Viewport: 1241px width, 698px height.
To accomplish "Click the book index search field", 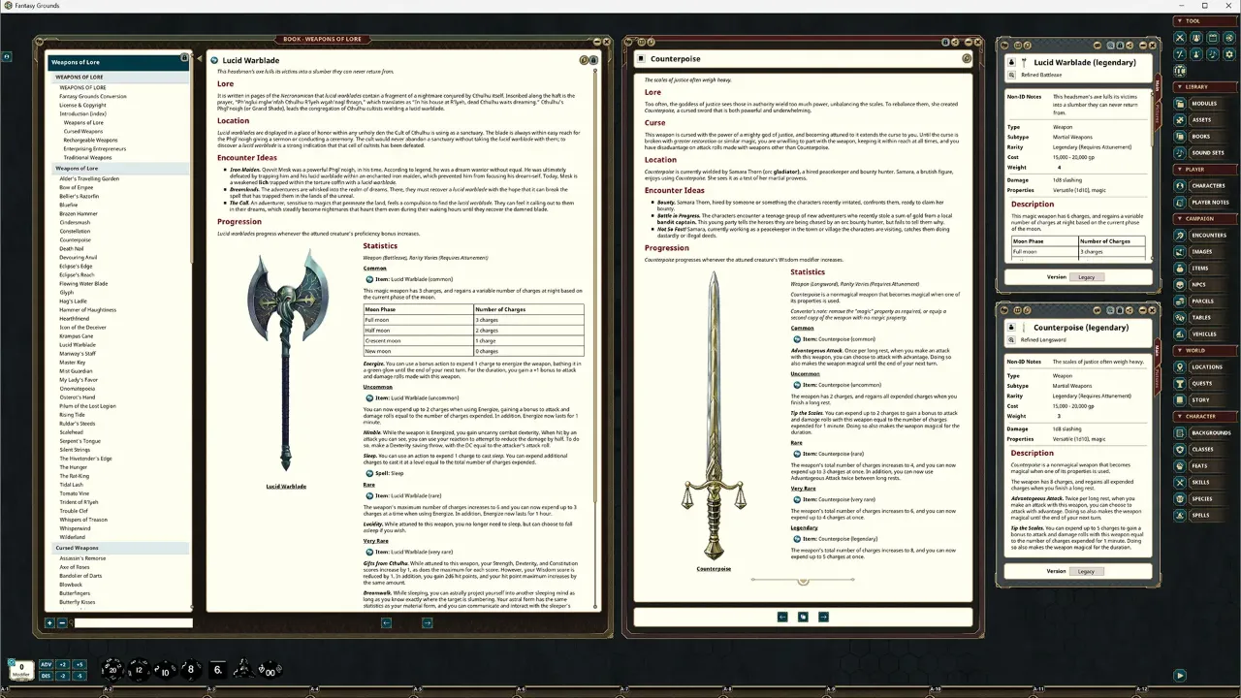I will (x=134, y=623).
